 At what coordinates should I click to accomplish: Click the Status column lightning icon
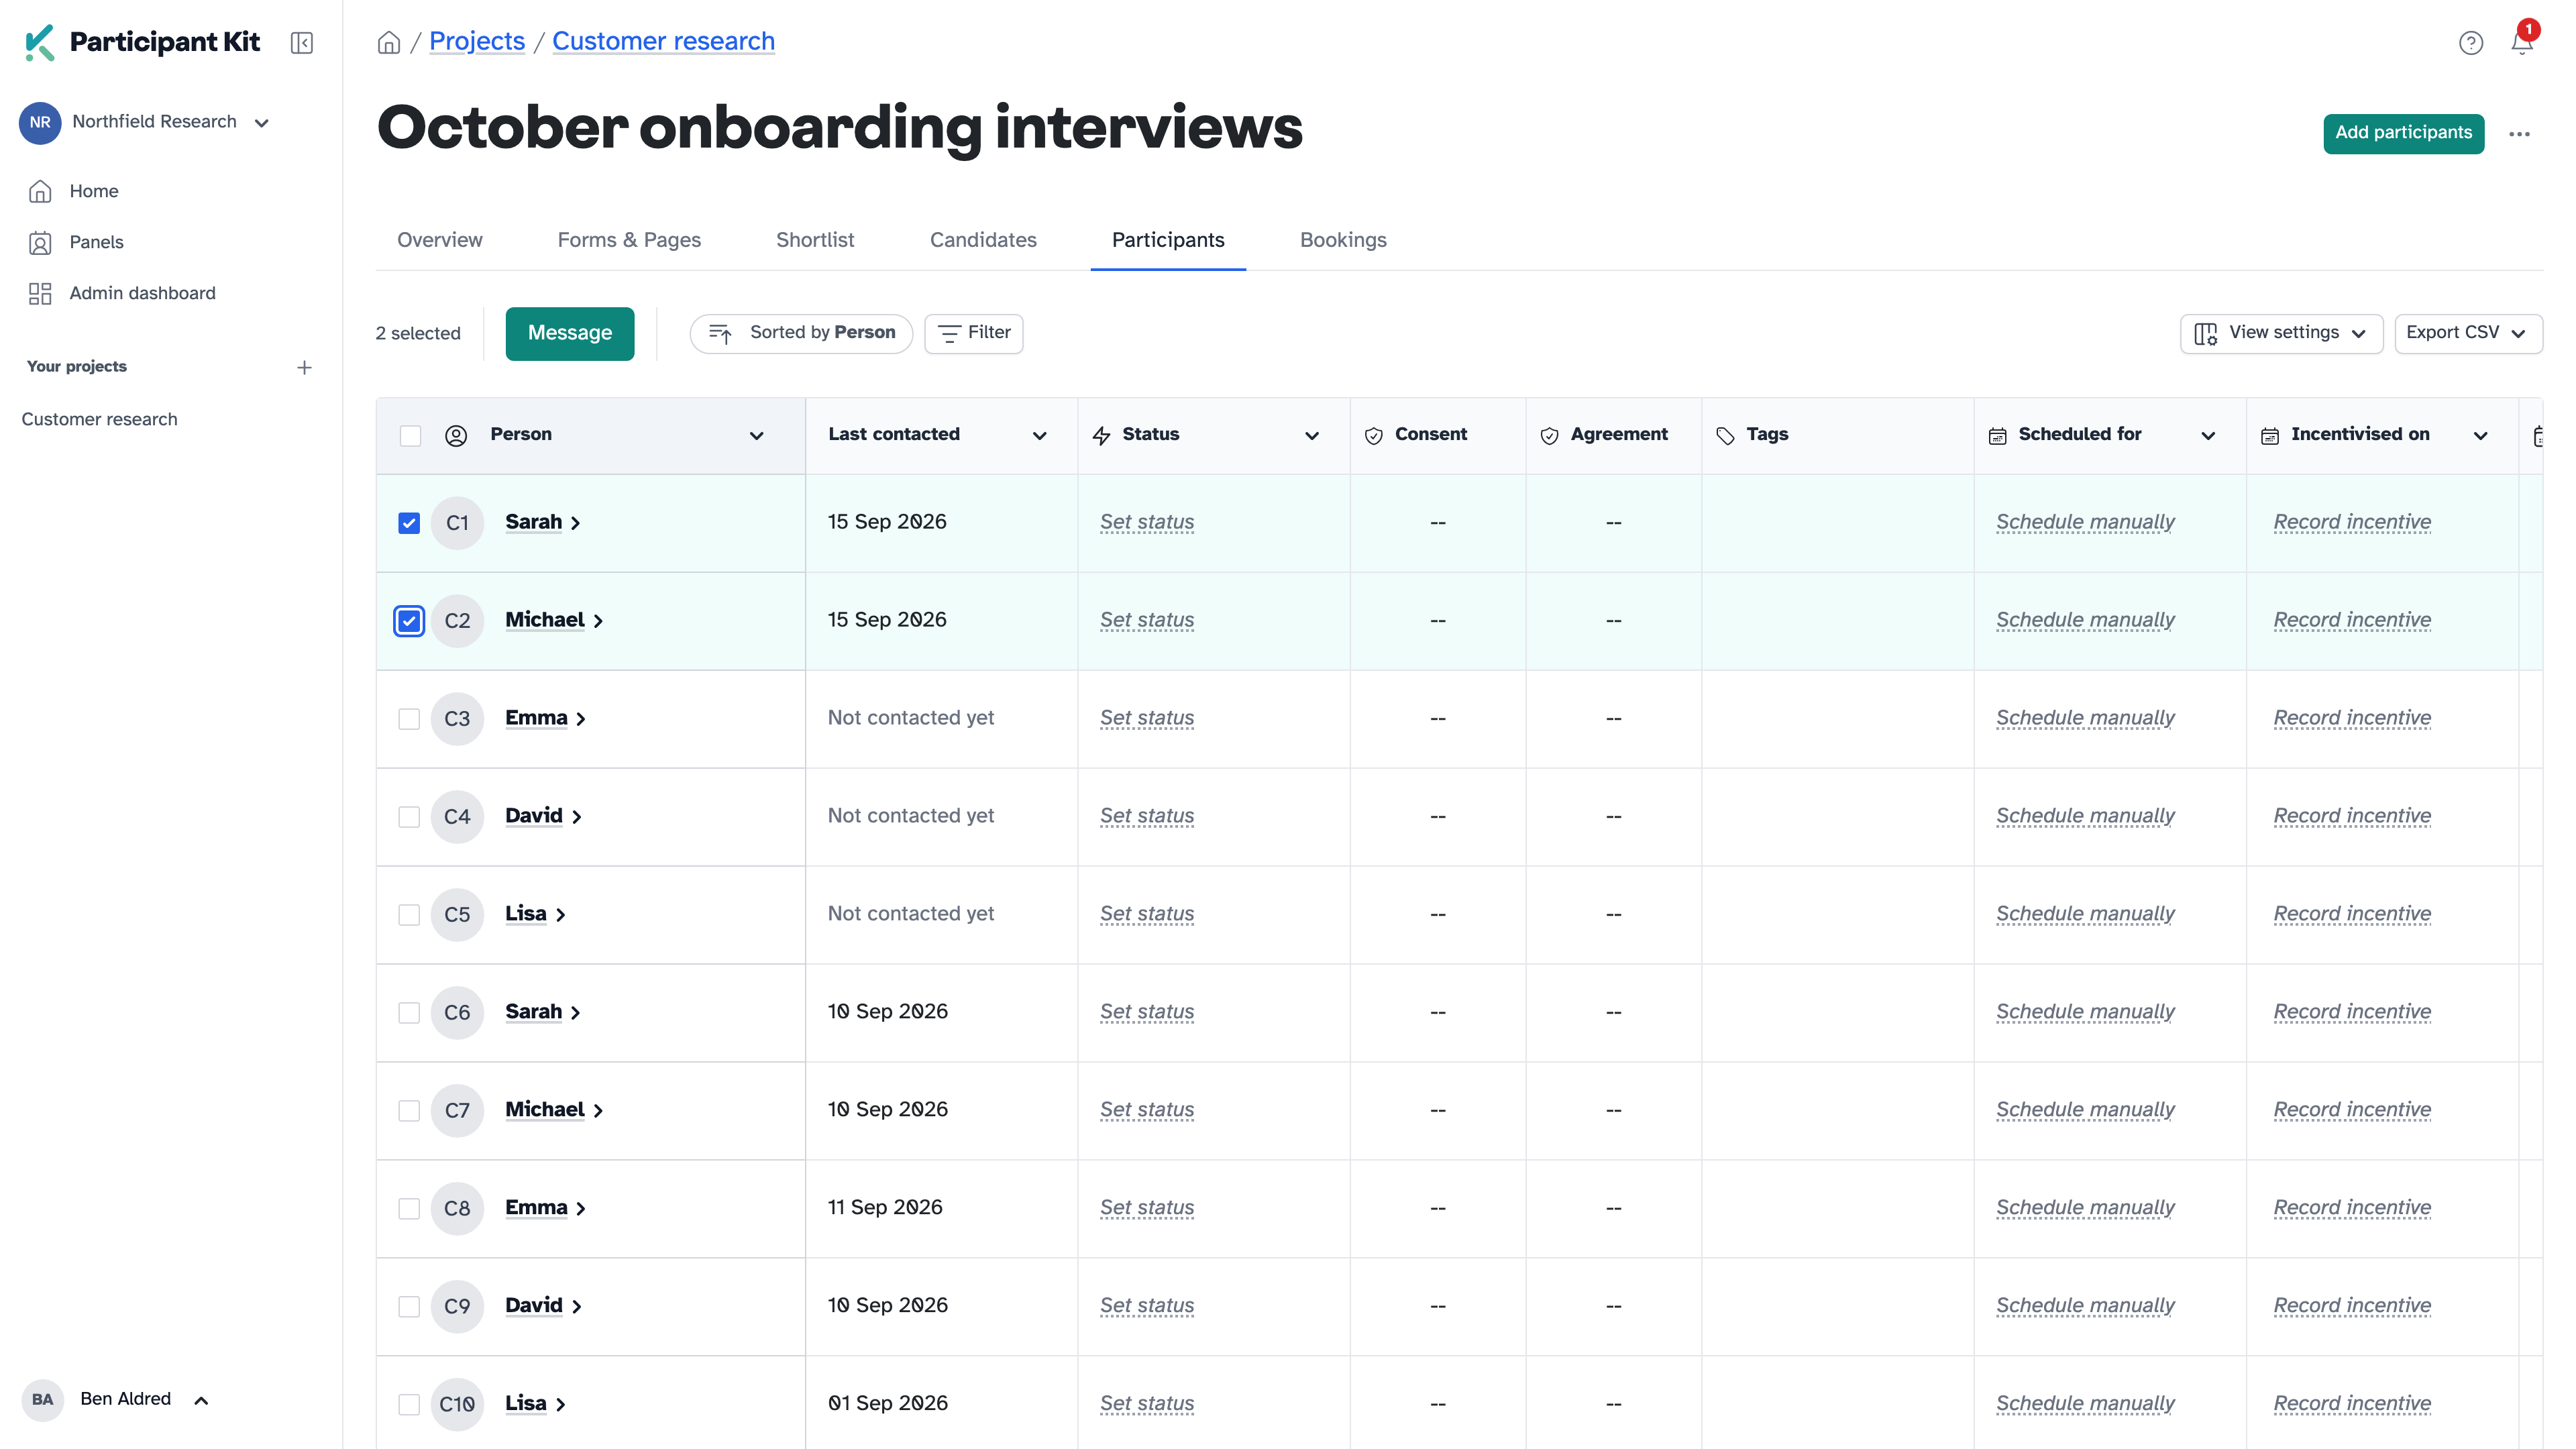pyautogui.click(x=1101, y=435)
